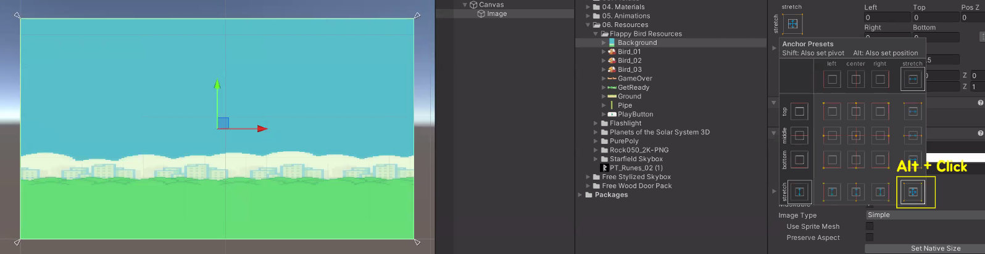Choose middle row vertical-only anchor preset
The width and height of the screenshot is (985, 254).
[x=799, y=135]
